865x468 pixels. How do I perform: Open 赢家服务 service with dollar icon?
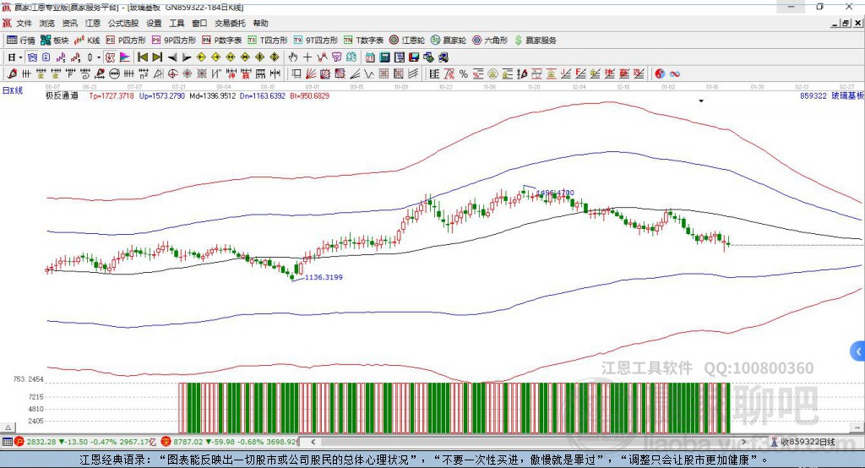[x=535, y=41]
